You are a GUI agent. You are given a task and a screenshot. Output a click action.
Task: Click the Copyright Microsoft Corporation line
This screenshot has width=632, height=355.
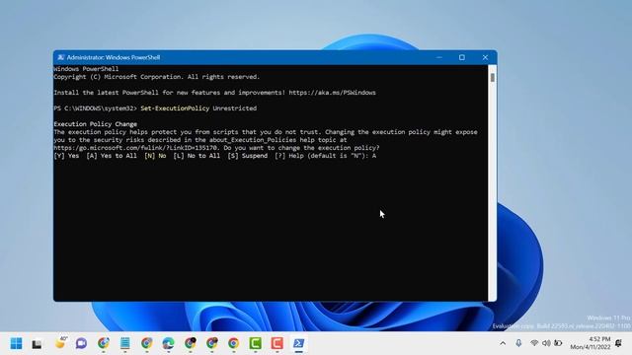click(157, 77)
